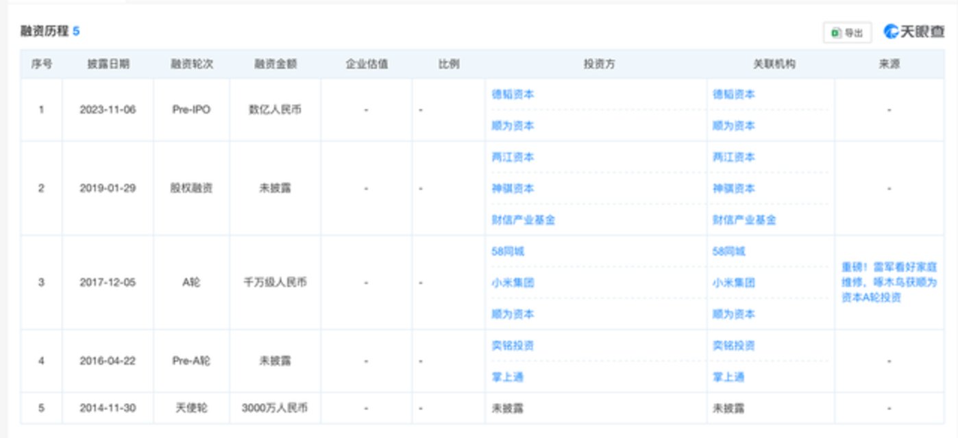Open 掌上通 in the 投资方 column

tap(507, 377)
